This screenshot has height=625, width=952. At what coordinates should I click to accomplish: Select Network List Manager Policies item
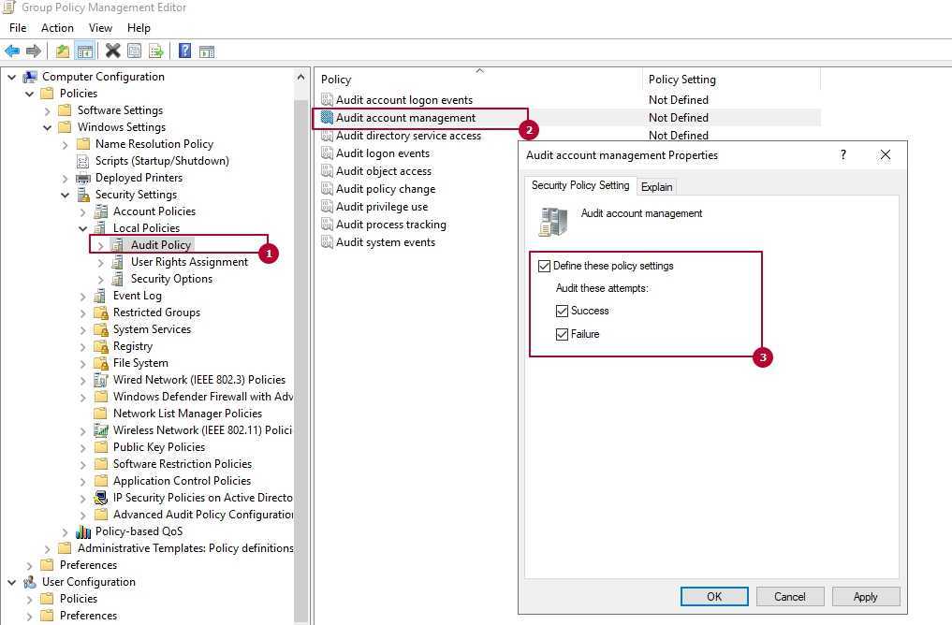point(187,414)
